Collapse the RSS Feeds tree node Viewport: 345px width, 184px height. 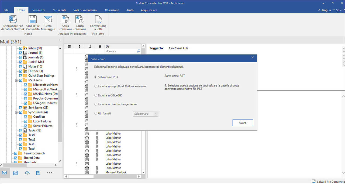(x=16, y=80)
